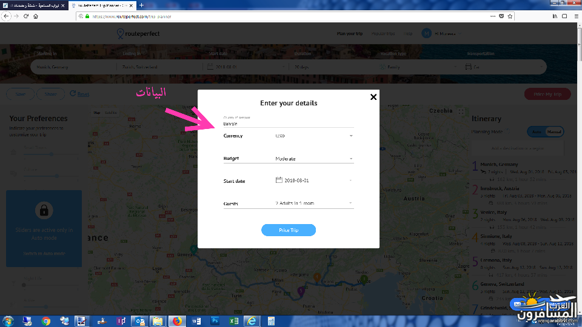Click the address bar URL
This screenshot has width=582, height=327.
point(132,16)
